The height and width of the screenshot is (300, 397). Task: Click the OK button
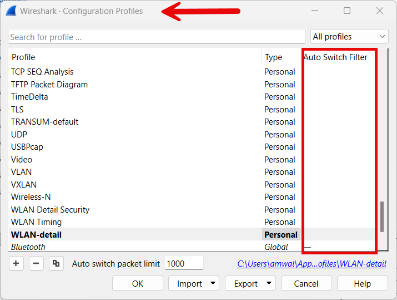click(138, 283)
